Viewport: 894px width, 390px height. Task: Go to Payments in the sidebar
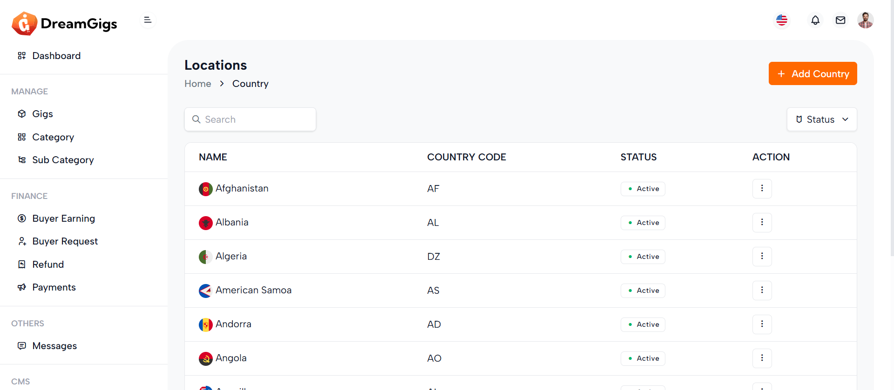(54, 287)
